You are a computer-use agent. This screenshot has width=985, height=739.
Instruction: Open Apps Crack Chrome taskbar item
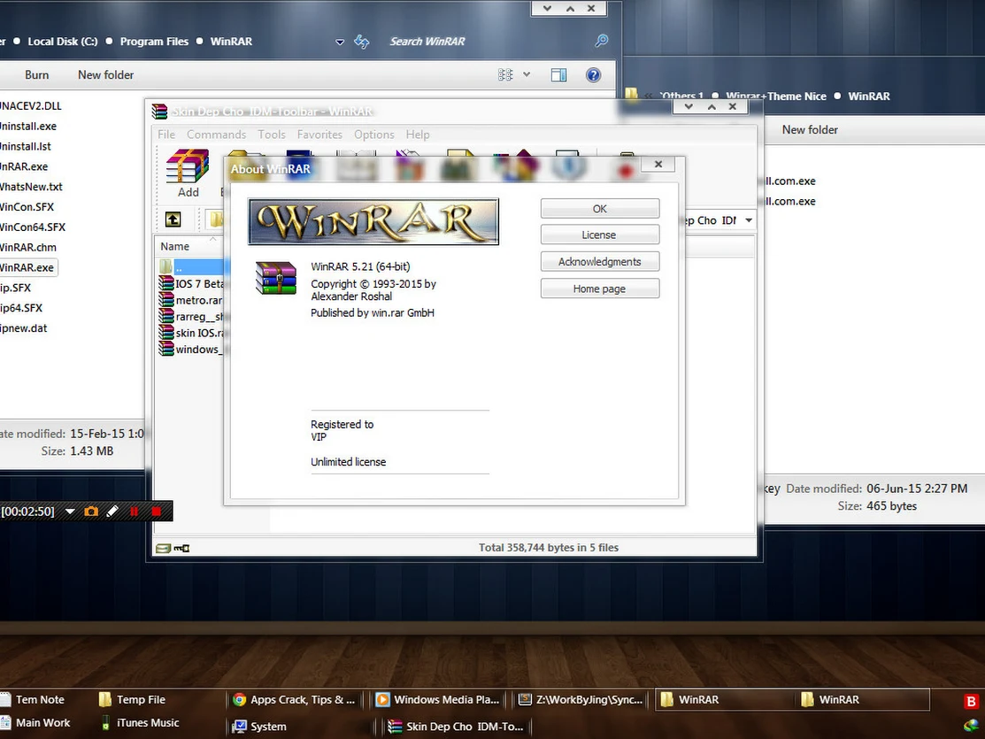[x=294, y=699]
